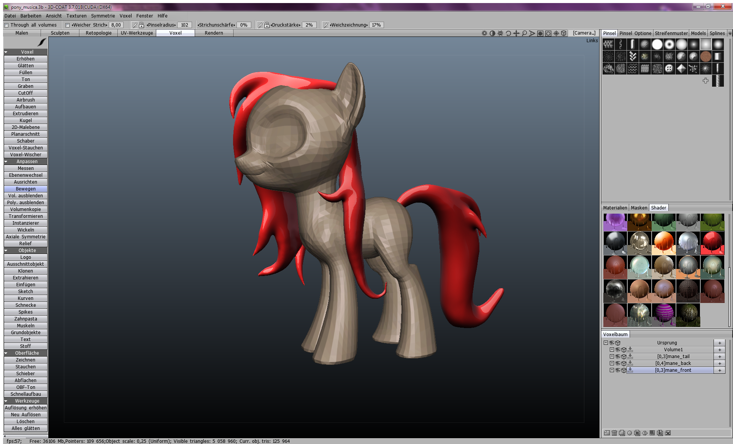Click the Auflösung erhöhen button
The height and width of the screenshot is (444, 733).
25,408
